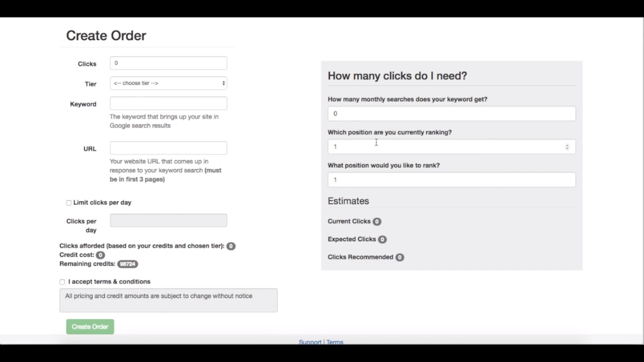Click the desired rank position field
644x362 pixels.
coord(451,180)
